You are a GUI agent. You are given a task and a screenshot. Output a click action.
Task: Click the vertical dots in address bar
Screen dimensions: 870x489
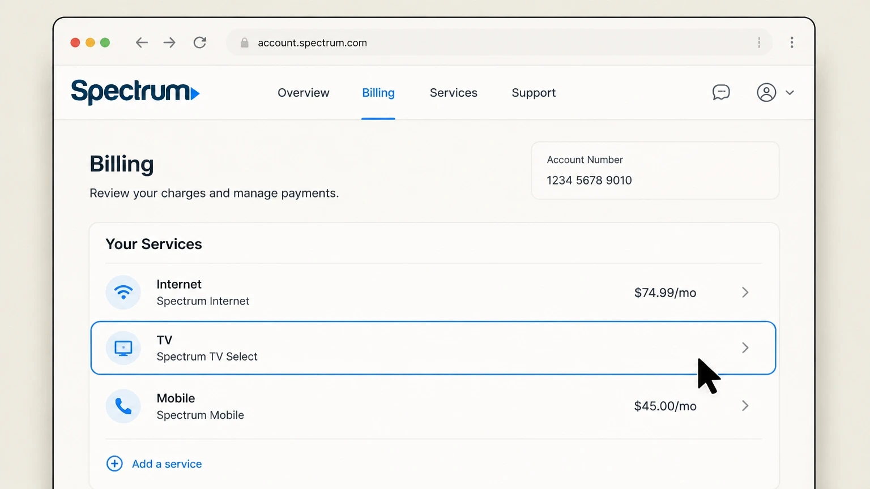(x=759, y=42)
